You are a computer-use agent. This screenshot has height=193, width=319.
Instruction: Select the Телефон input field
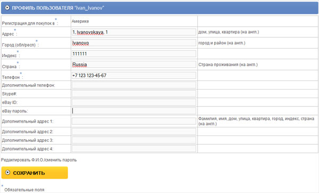point(134,75)
